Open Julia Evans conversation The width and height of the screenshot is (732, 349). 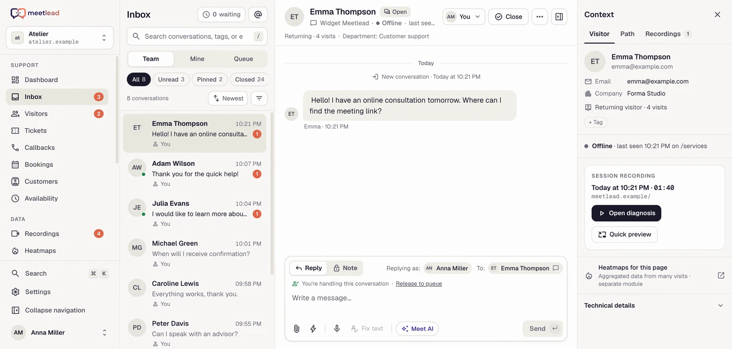coord(195,213)
